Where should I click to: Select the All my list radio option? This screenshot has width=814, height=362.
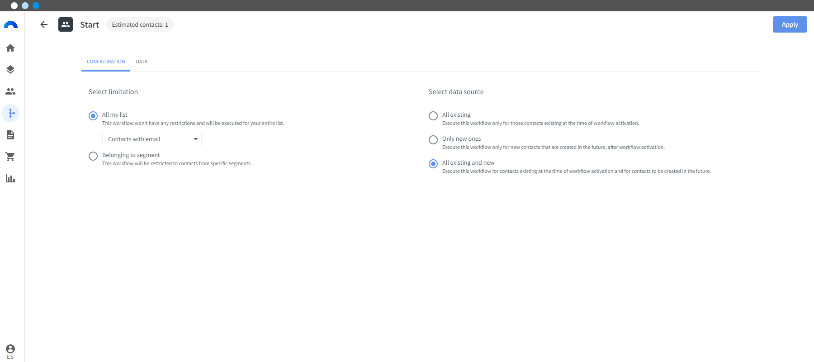click(x=93, y=116)
